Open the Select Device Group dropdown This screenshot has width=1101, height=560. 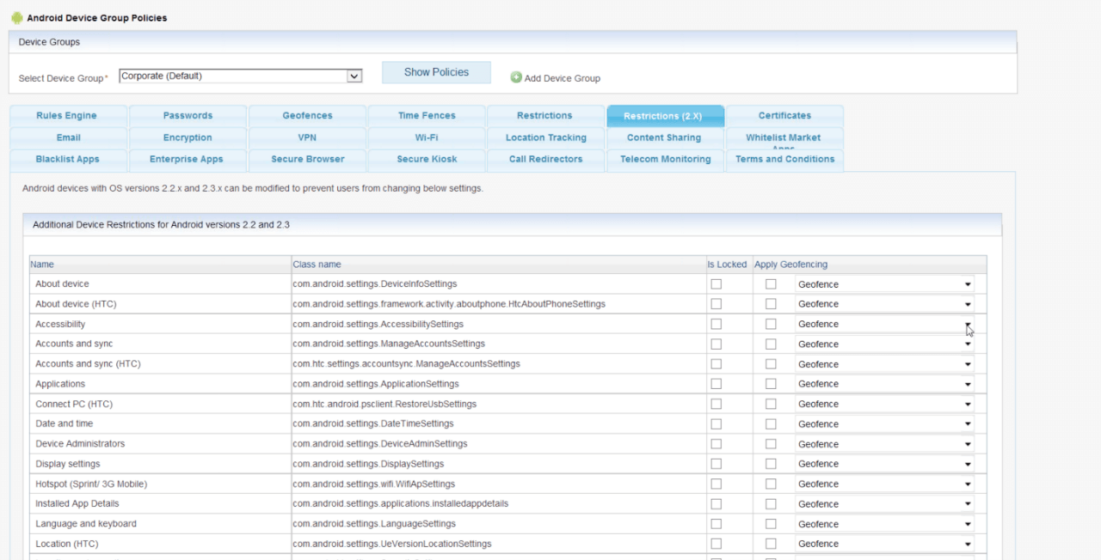pyautogui.click(x=240, y=76)
